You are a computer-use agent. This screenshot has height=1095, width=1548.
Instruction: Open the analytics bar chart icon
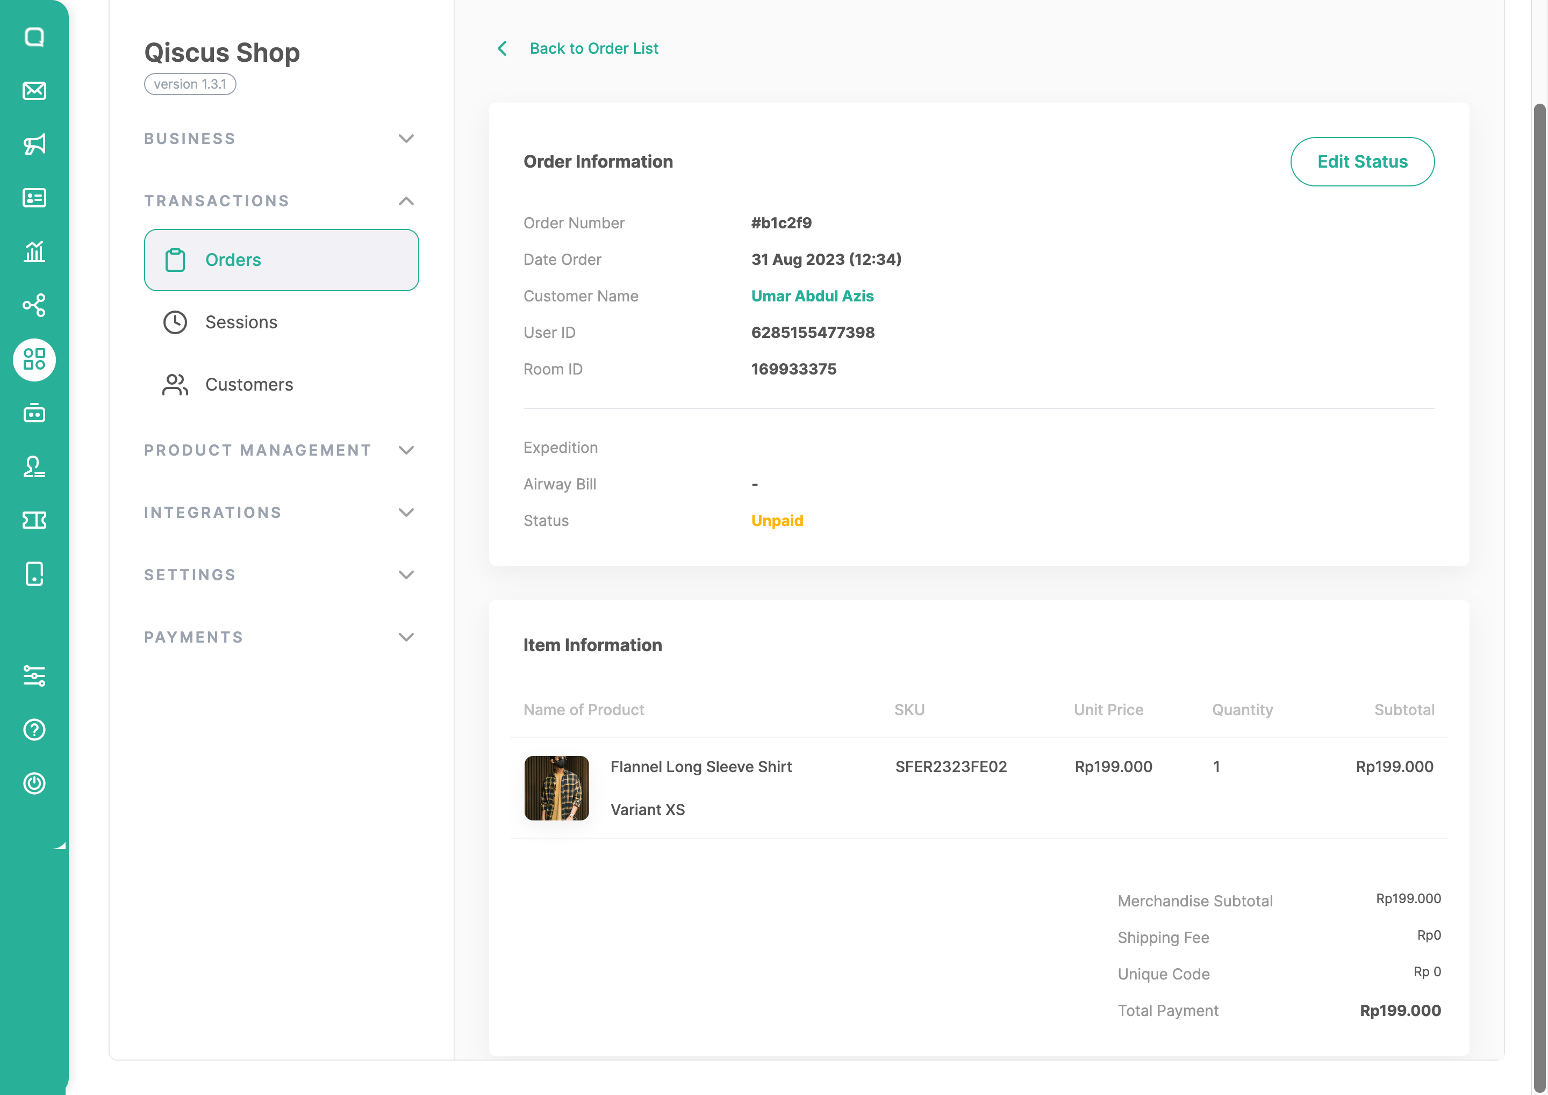34,251
